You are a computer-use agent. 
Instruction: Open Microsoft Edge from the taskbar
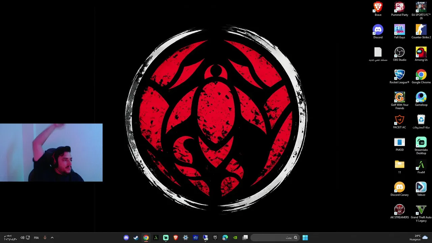click(225, 238)
